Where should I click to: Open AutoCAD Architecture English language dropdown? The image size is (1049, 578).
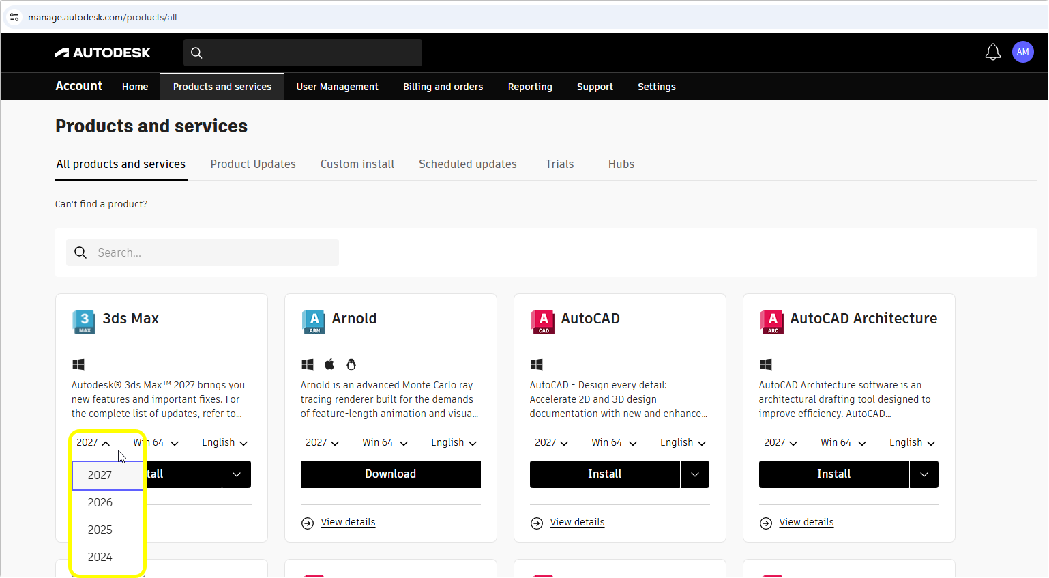(x=912, y=443)
